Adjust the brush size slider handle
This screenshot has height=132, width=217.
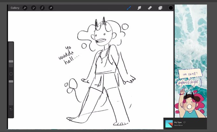(x=11, y=61)
